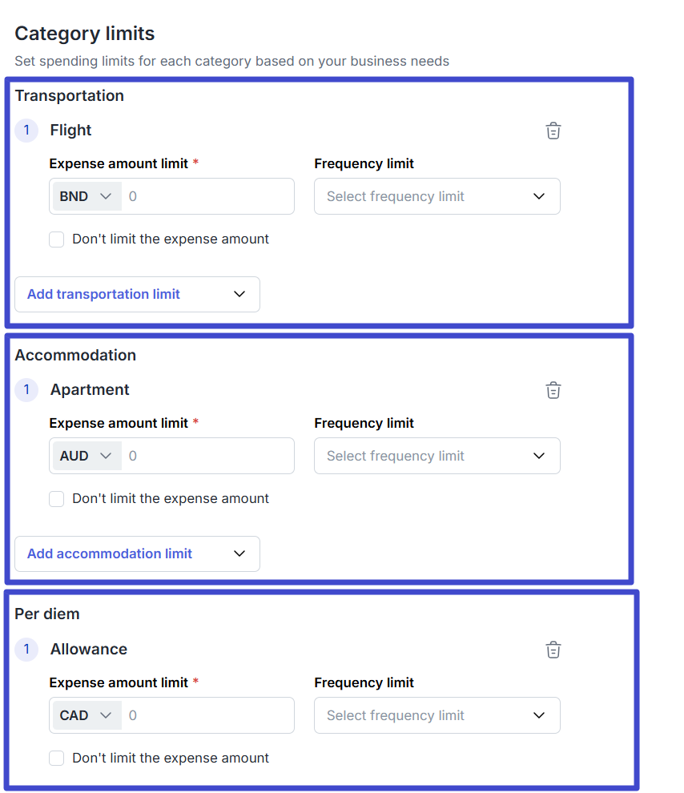Tick Don't limit expense amount for Allowance

point(57,759)
